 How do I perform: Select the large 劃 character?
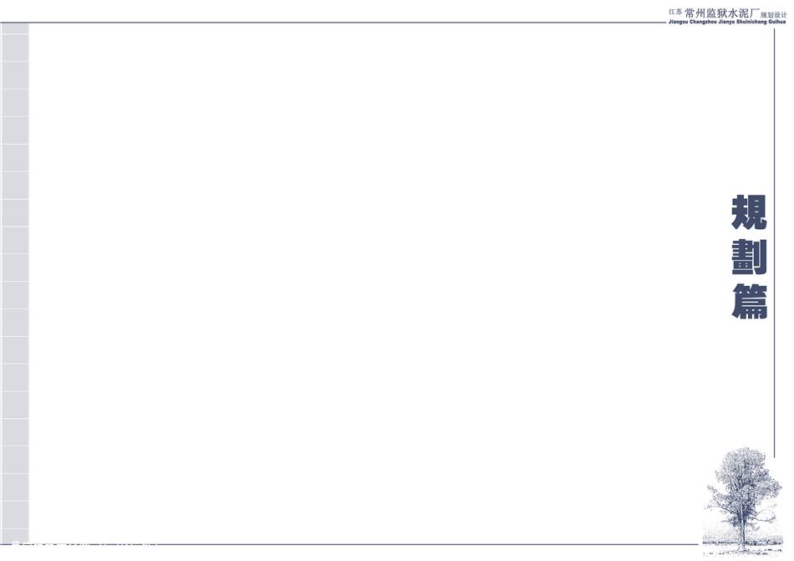tap(750, 258)
